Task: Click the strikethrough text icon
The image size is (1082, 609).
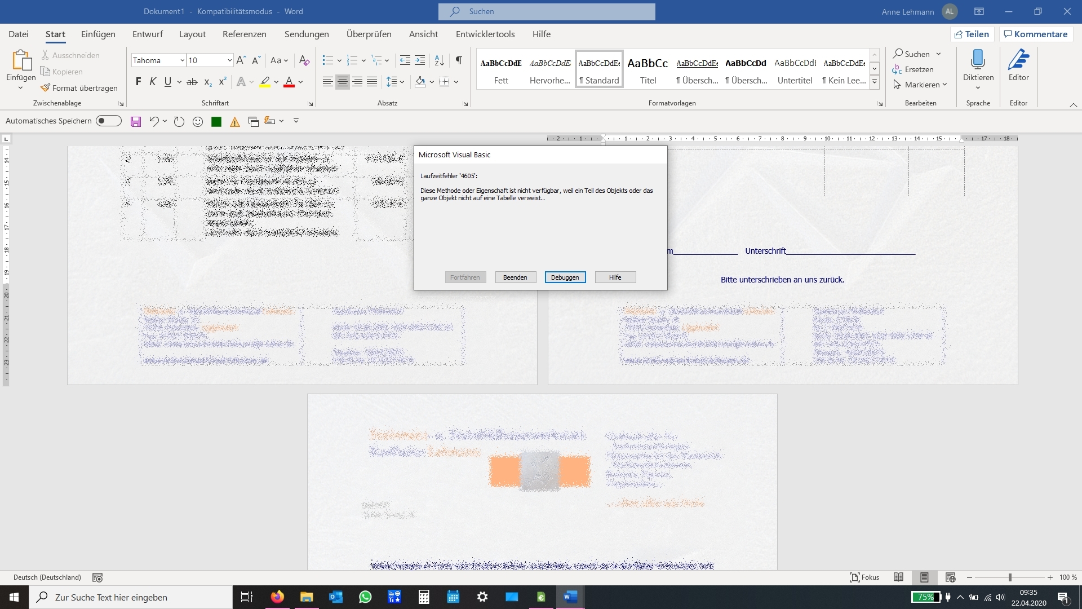Action: coord(192,82)
